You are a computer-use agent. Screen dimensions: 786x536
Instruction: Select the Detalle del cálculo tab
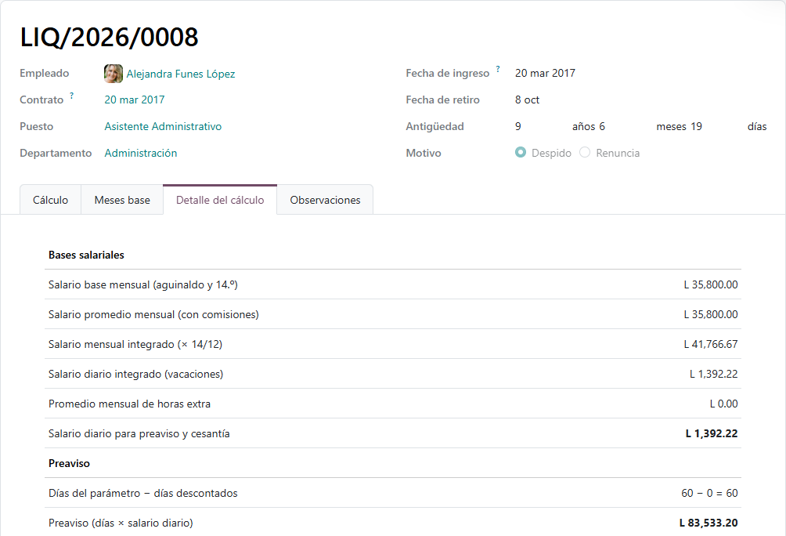220,200
